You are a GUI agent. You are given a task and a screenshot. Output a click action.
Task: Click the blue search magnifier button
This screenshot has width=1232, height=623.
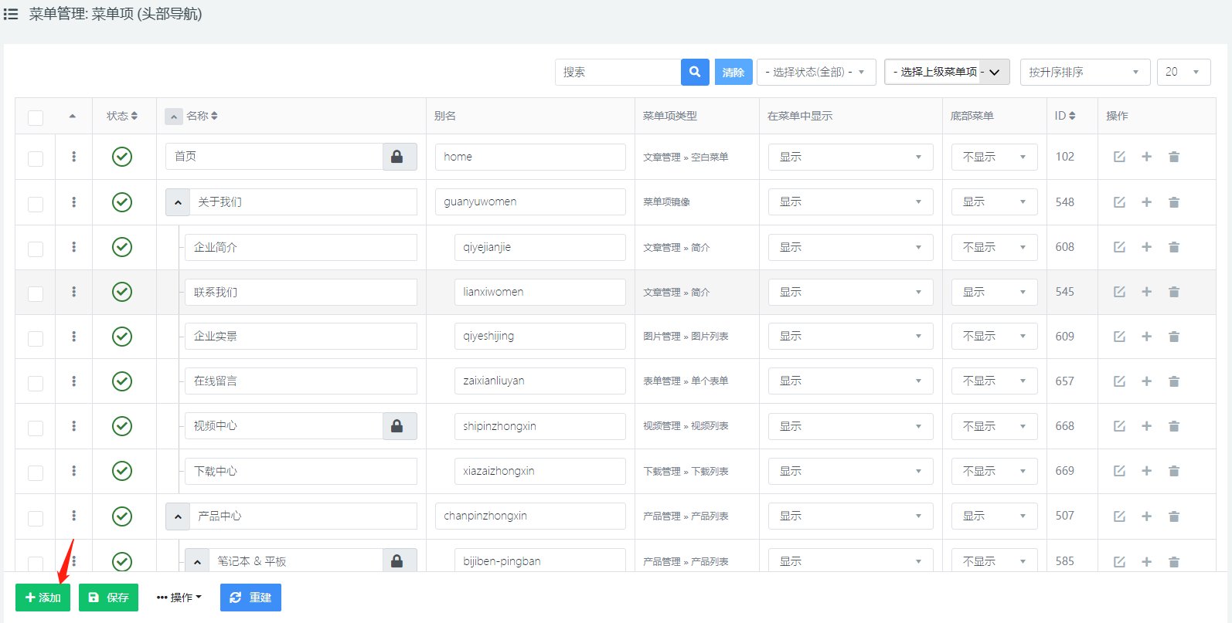click(695, 72)
